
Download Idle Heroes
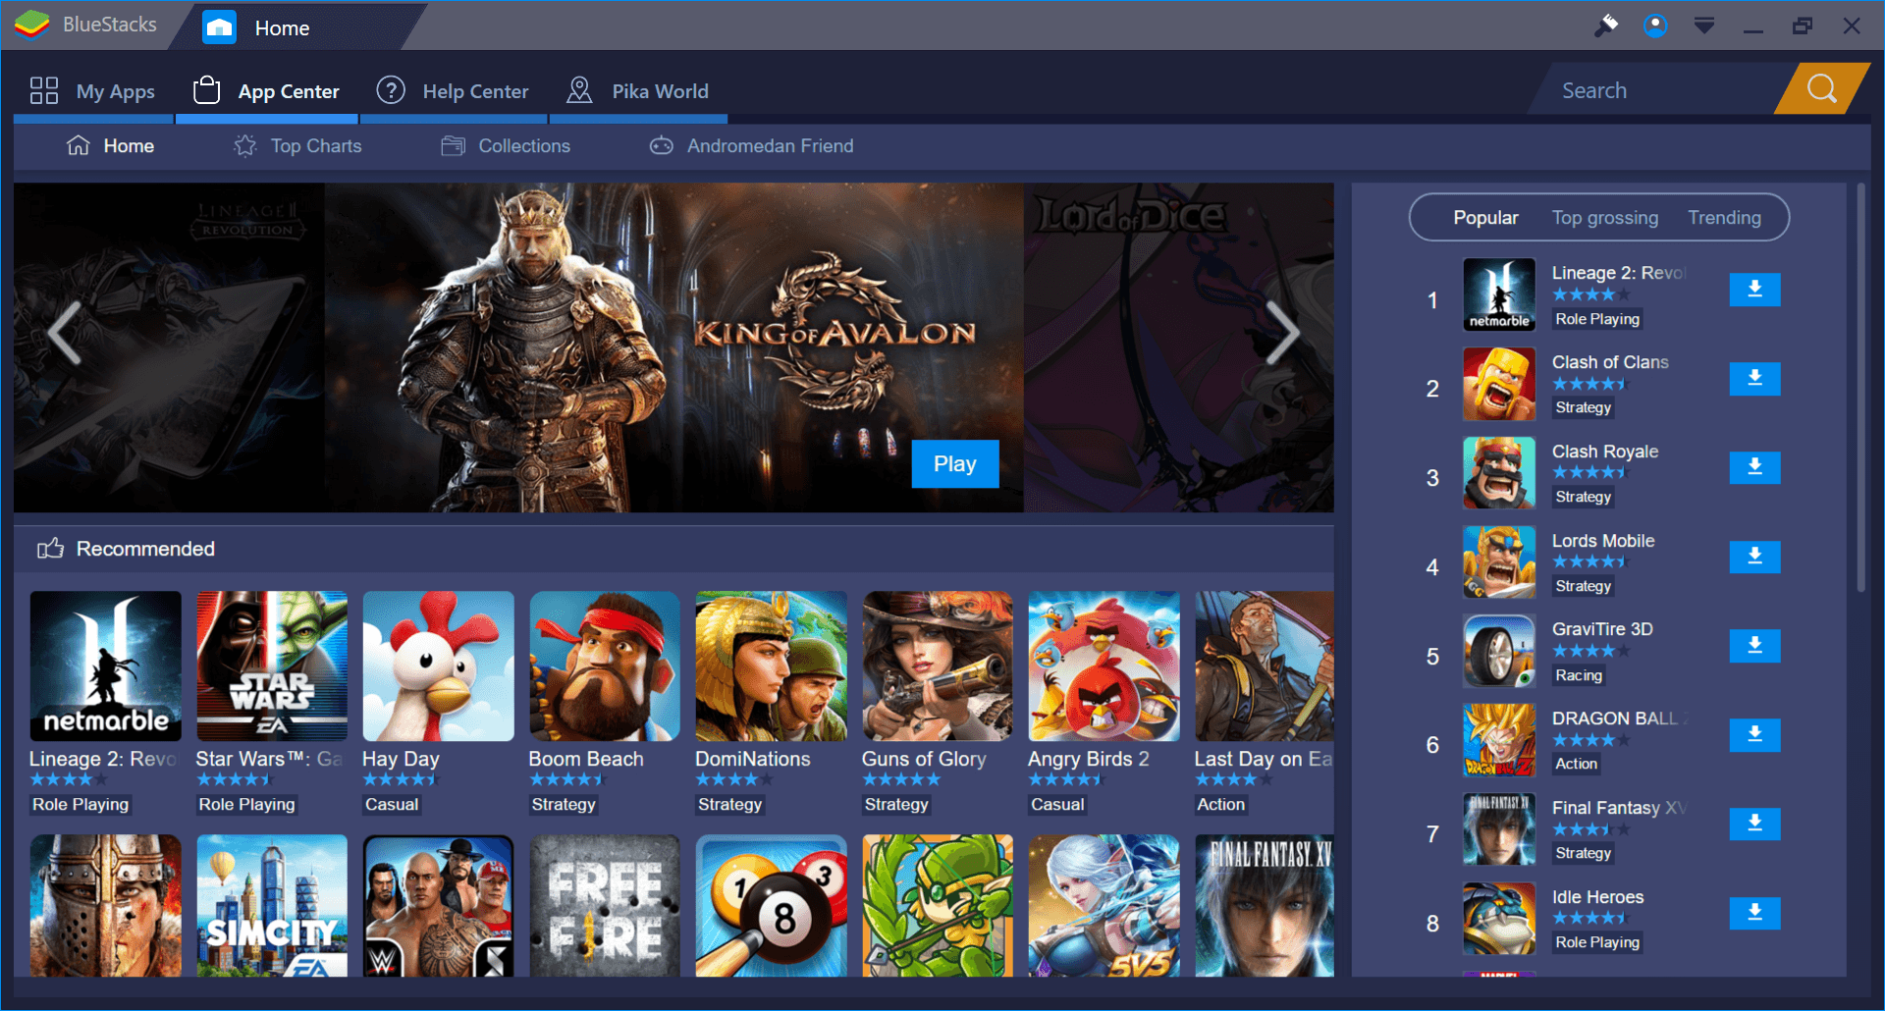(x=1754, y=914)
